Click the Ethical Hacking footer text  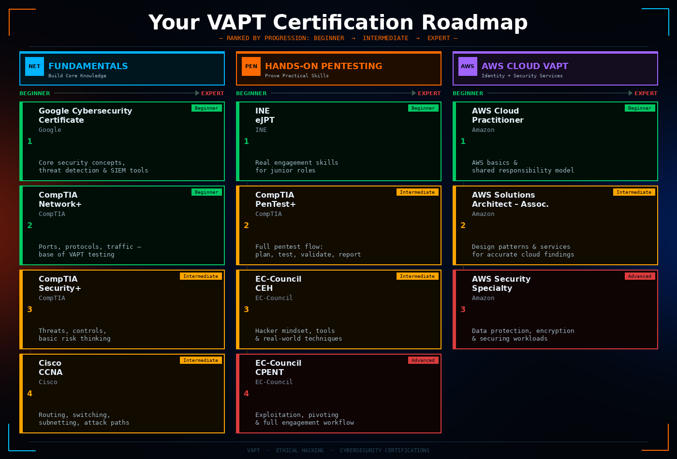tap(300, 450)
